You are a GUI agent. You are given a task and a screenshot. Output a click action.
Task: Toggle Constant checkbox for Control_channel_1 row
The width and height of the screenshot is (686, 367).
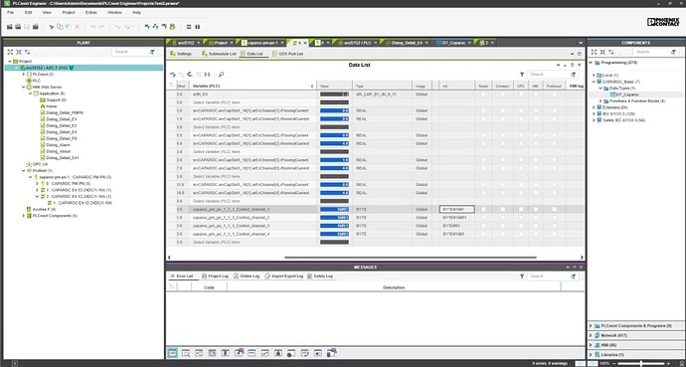[x=503, y=209]
